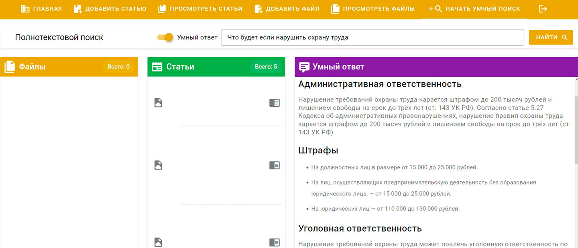Go to Добавить статью page

coord(110,9)
